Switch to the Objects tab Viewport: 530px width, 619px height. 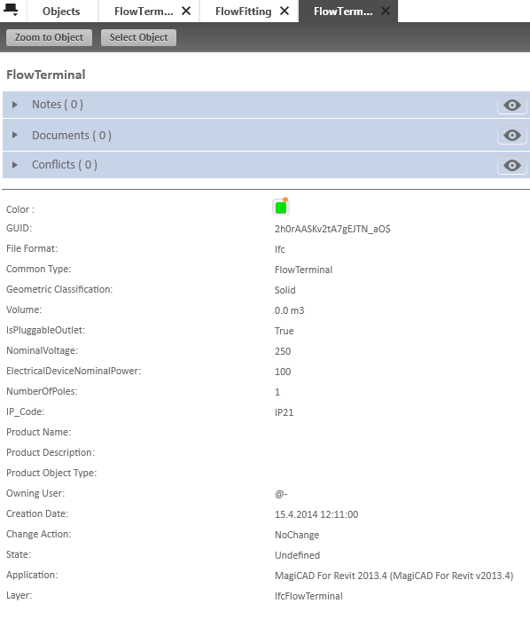(x=61, y=11)
